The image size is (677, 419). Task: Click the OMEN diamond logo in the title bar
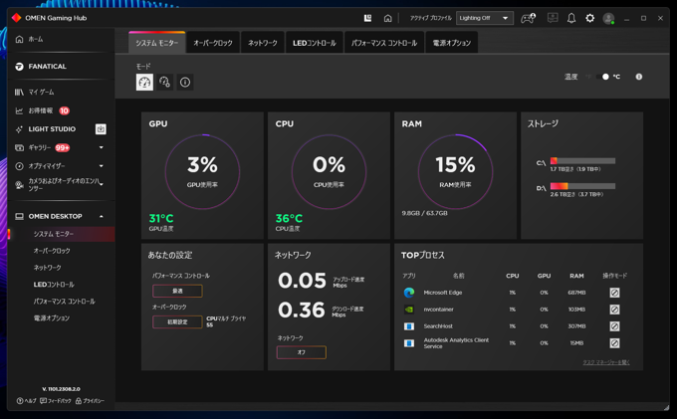(x=16, y=18)
